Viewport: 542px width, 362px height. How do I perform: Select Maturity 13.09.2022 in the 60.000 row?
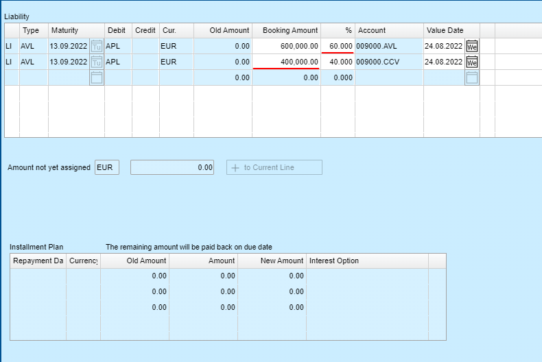(69, 46)
